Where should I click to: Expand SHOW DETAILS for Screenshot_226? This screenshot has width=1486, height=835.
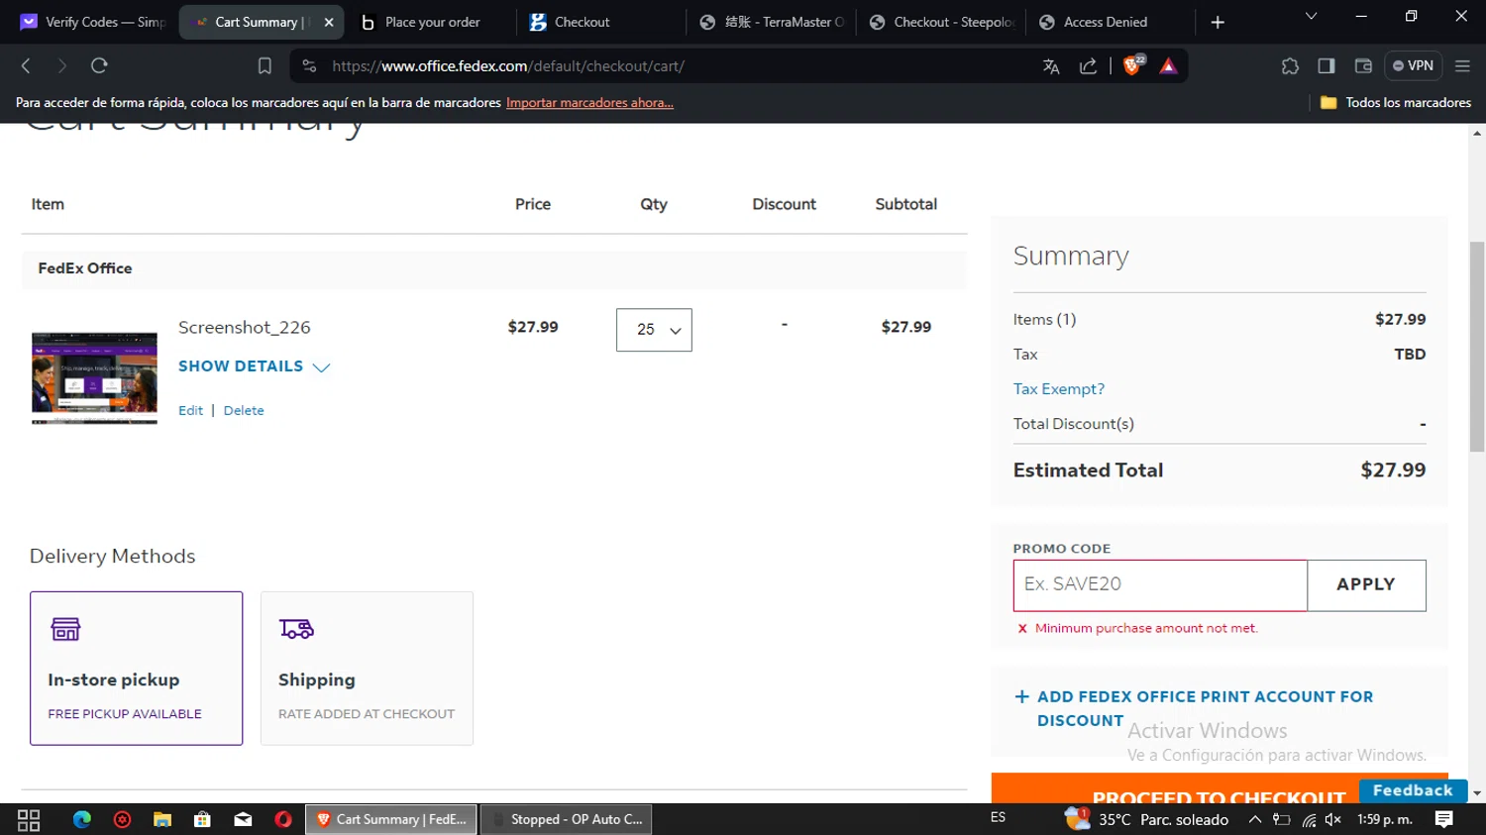[254, 366]
